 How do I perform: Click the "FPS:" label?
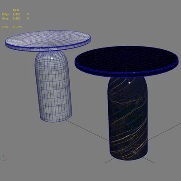5,27
